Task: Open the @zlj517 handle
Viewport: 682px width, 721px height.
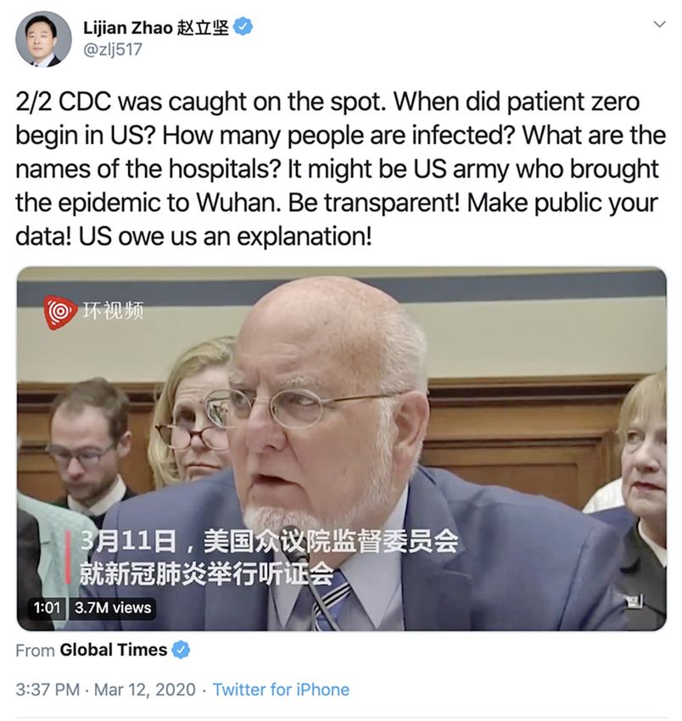Action: click(112, 50)
